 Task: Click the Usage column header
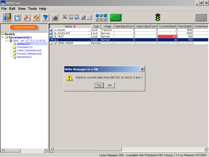[107, 26]
